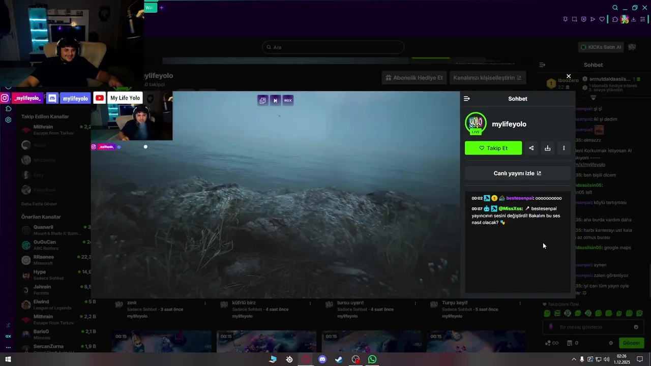This screenshot has height=366, width=651.
Task: Click the RGX button on the player
Action: [288, 100]
